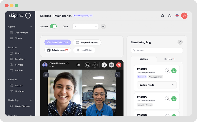Image resolution: width=197 pixels, height=122 pixels.
Task: Call ticket CS 003 with green button
Action: pyautogui.click(x=174, y=71)
